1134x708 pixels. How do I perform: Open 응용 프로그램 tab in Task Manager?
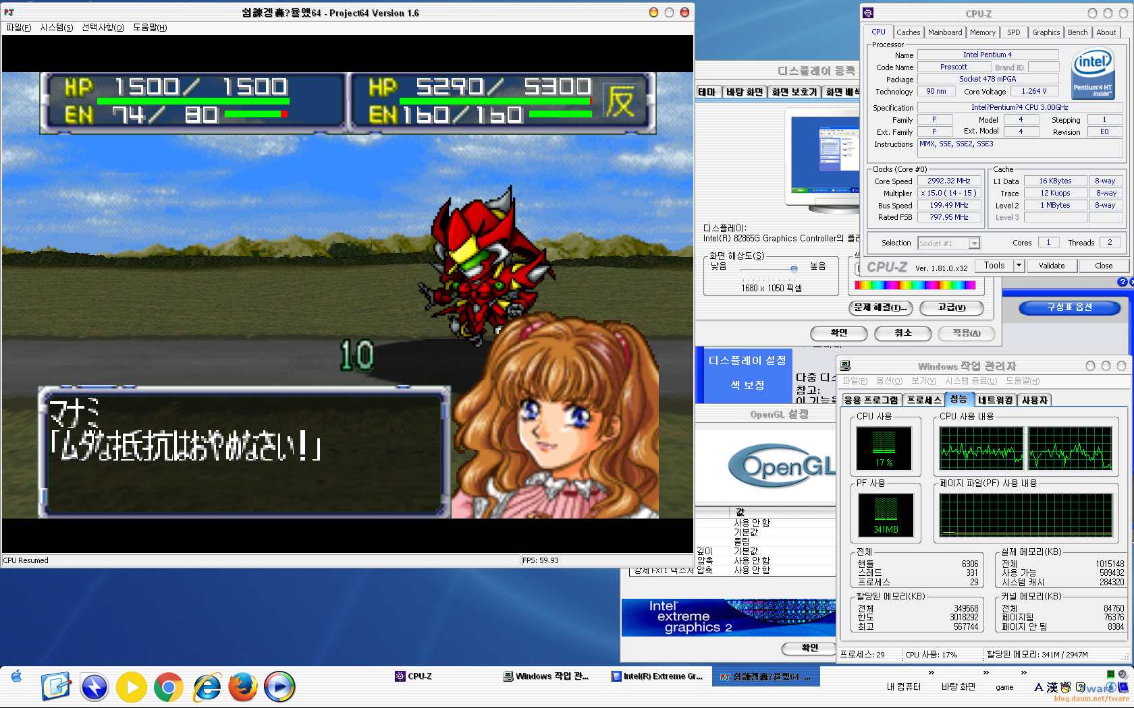(x=871, y=400)
